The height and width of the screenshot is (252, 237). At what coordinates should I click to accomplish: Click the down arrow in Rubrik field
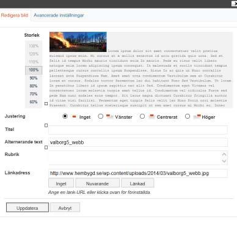click(224, 161)
